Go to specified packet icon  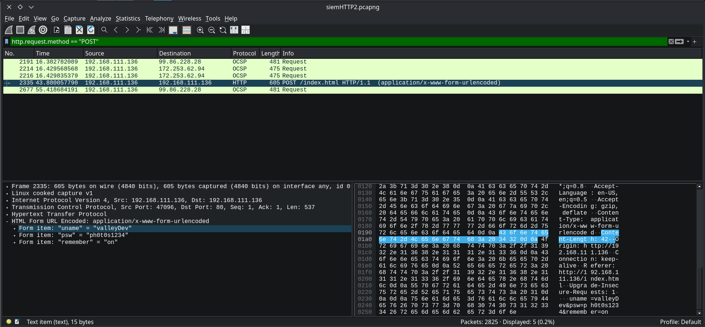click(x=138, y=30)
